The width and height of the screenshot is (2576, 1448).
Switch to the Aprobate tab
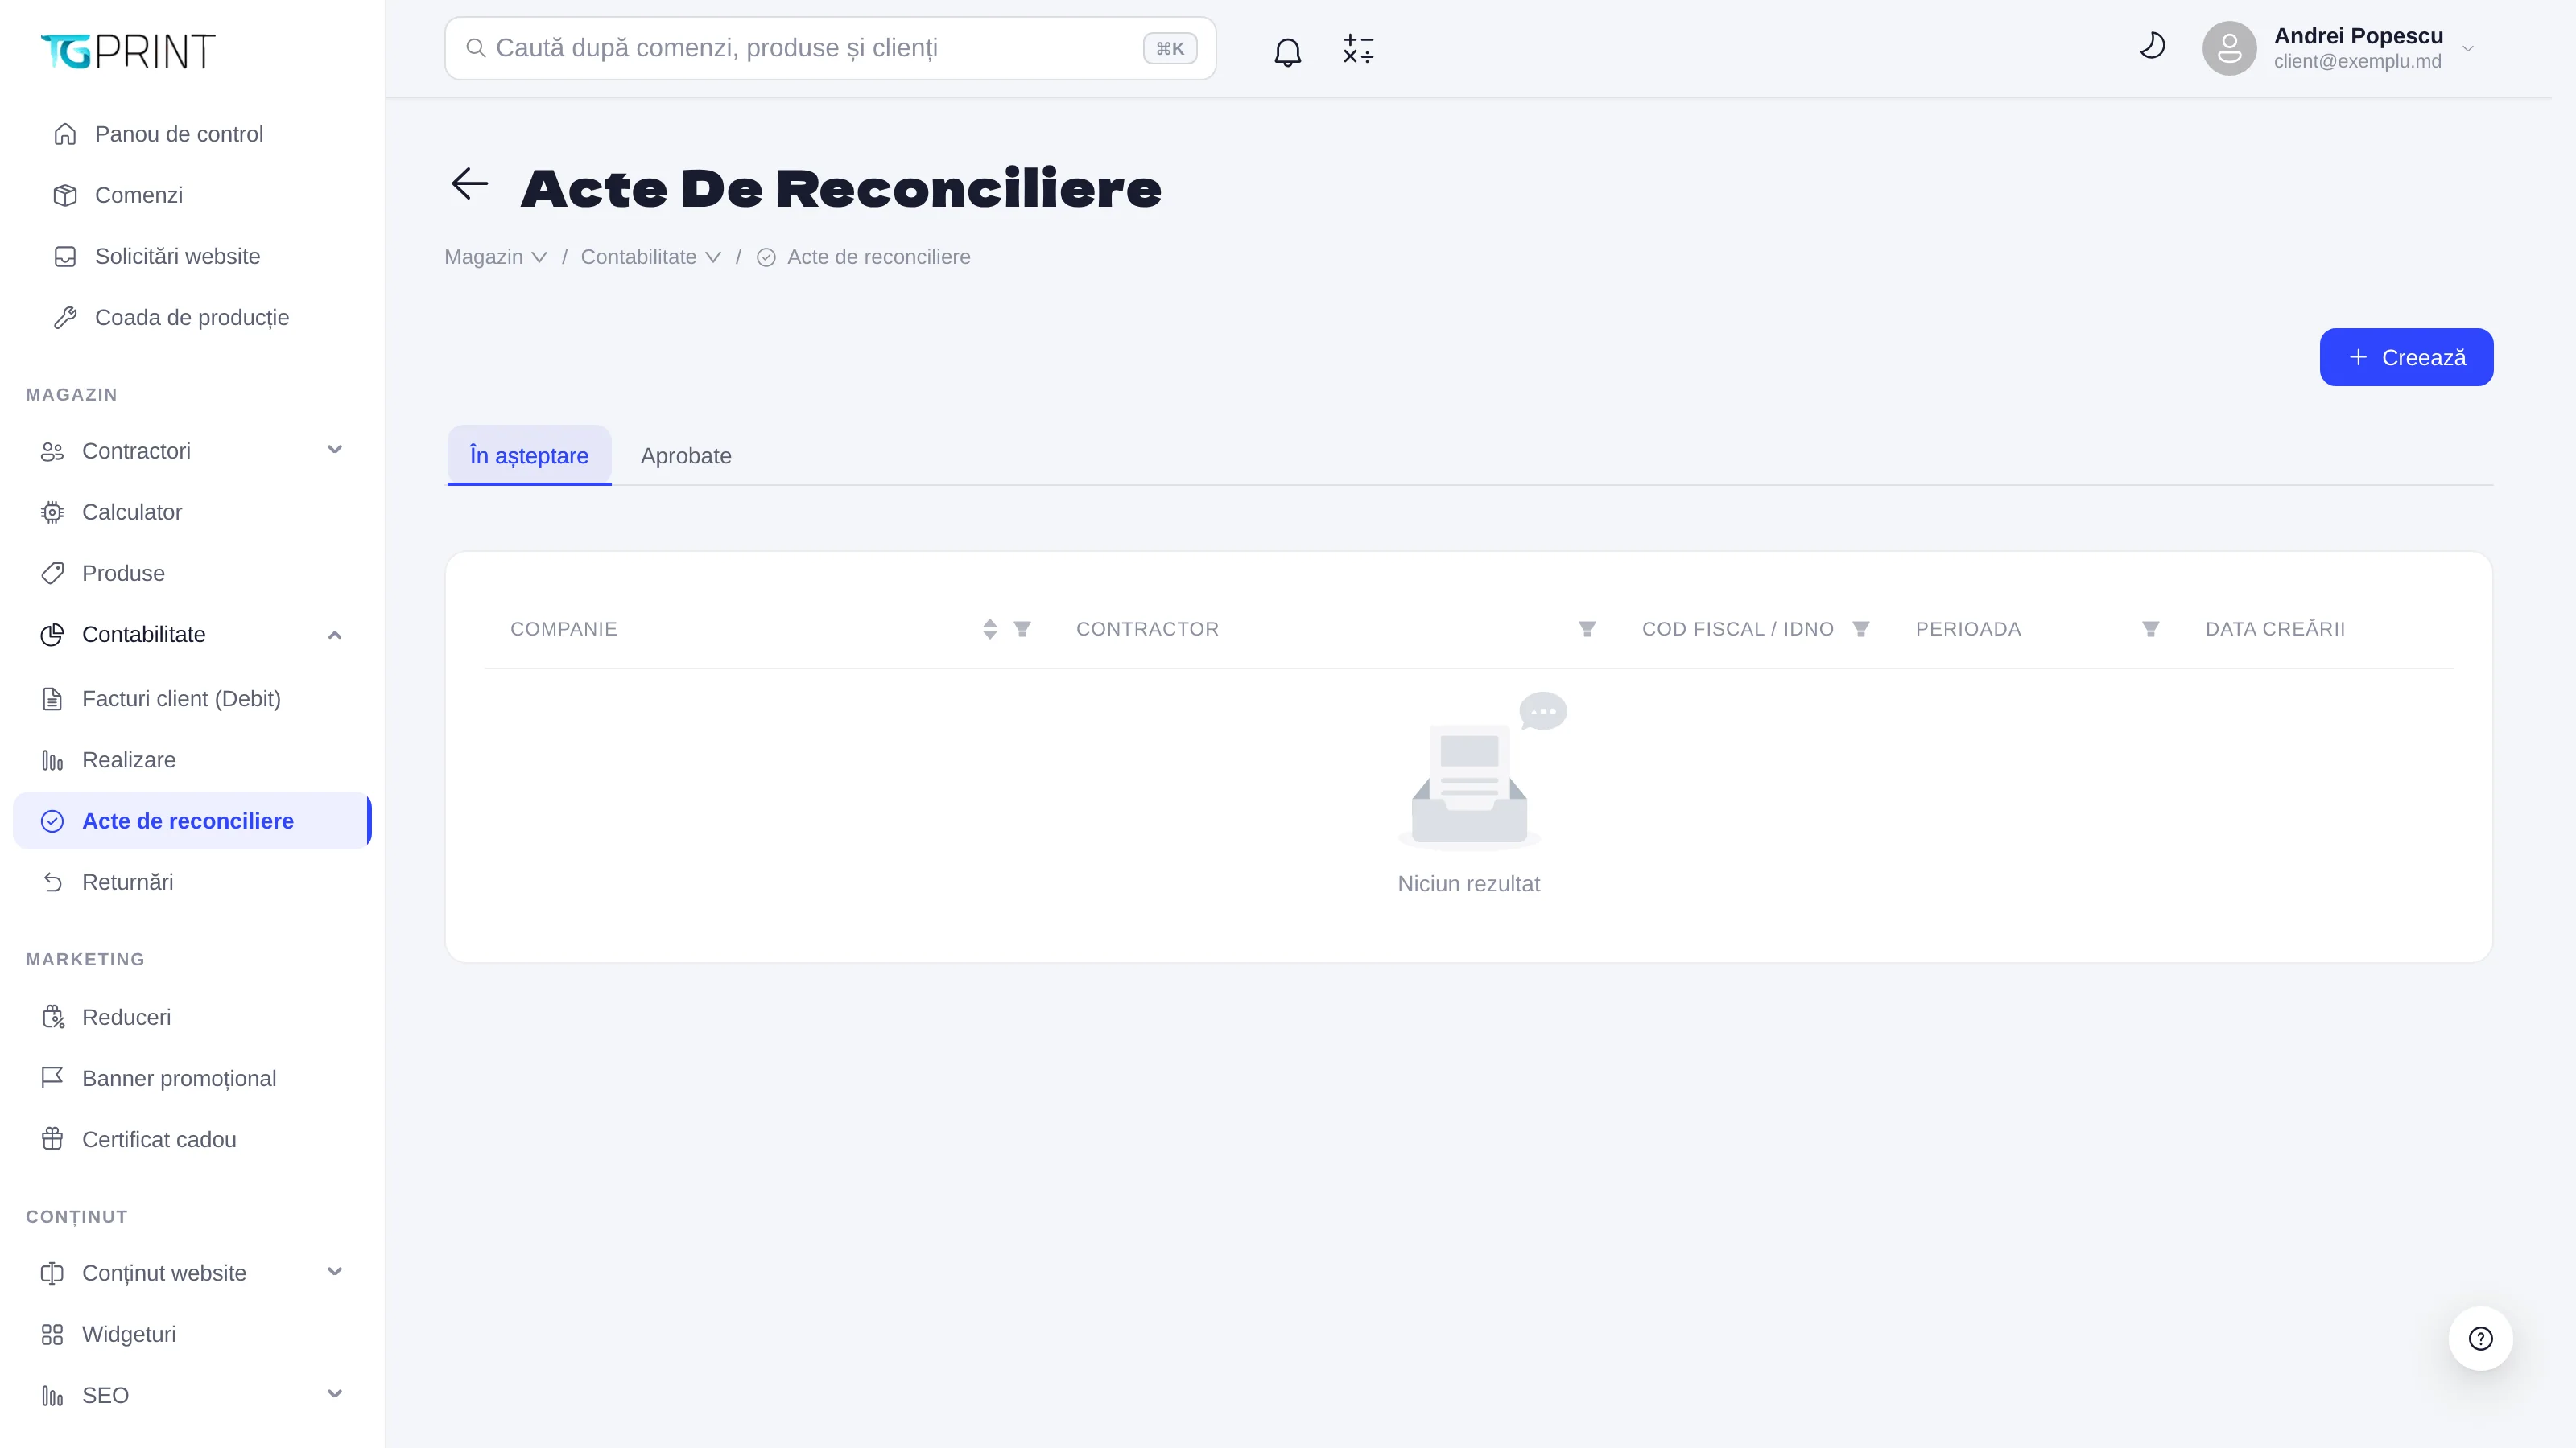tap(686, 455)
